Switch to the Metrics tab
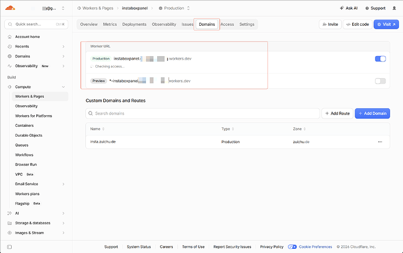This screenshot has width=403, height=253. (x=110, y=24)
